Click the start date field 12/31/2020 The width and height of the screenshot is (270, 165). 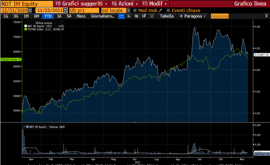click(x=14, y=10)
